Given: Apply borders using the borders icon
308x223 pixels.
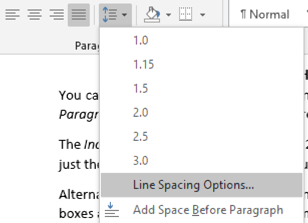Looking at the screenshot, I should [x=186, y=15].
